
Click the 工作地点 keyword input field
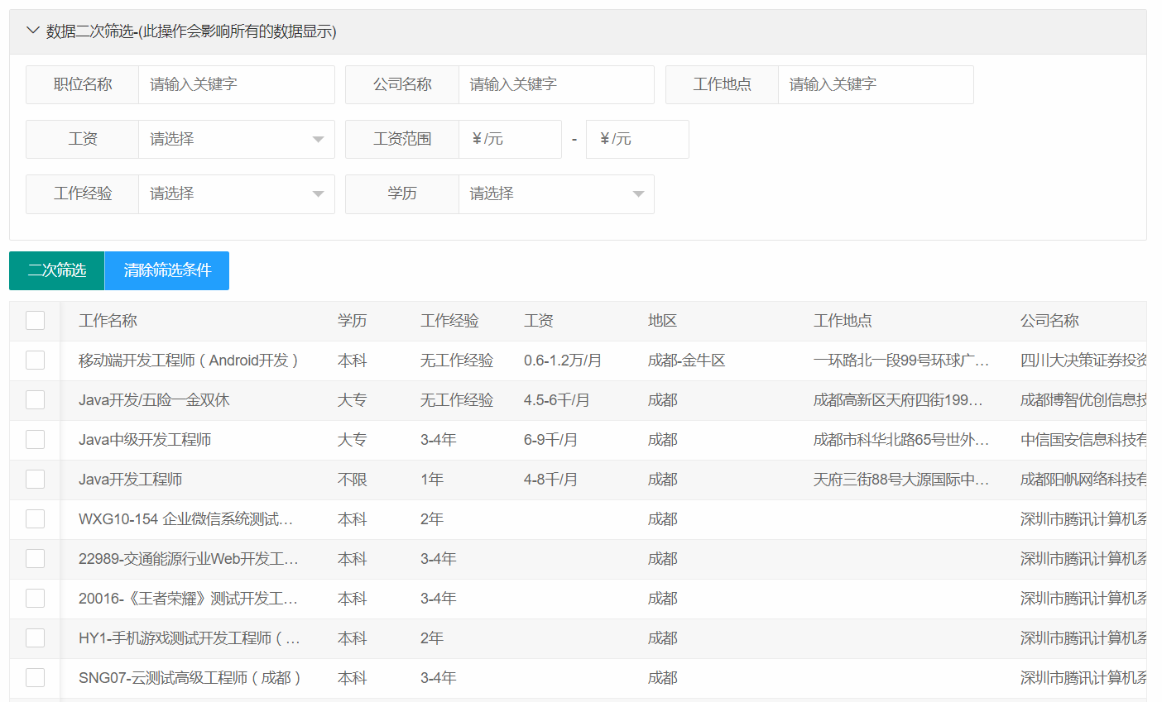click(x=876, y=84)
